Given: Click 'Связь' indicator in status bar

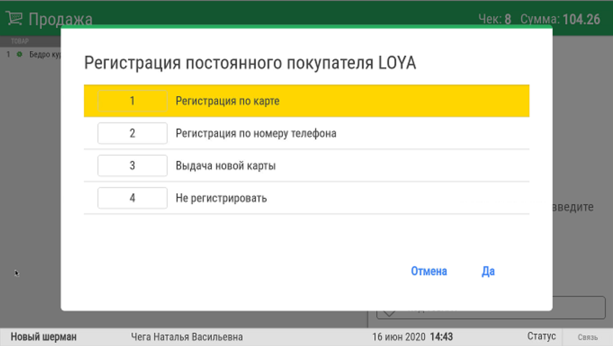Looking at the screenshot, I should [x=588, y=337].
